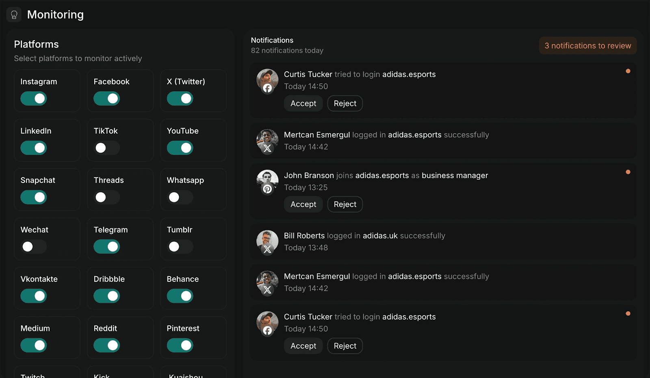Click unread dot on last Curtis Tucker notification
Viewport: 650px width, 378px height.
click(628, 314)
